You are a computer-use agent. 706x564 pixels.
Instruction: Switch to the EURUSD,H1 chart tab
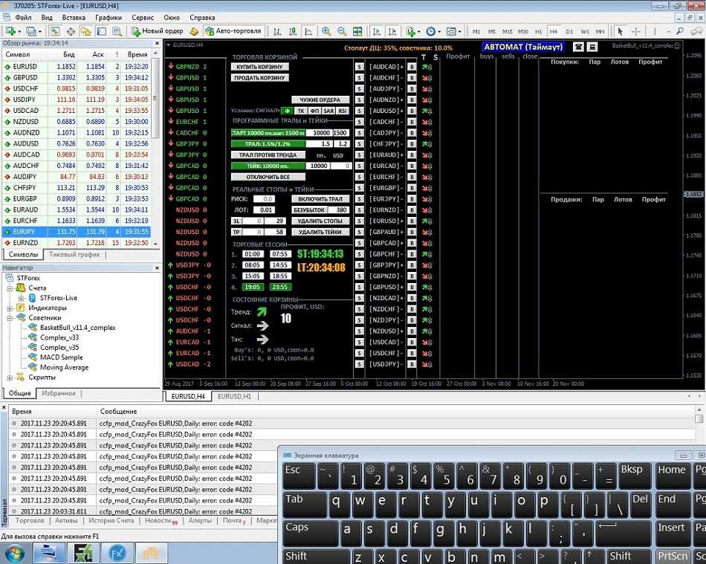coord(233,397)
